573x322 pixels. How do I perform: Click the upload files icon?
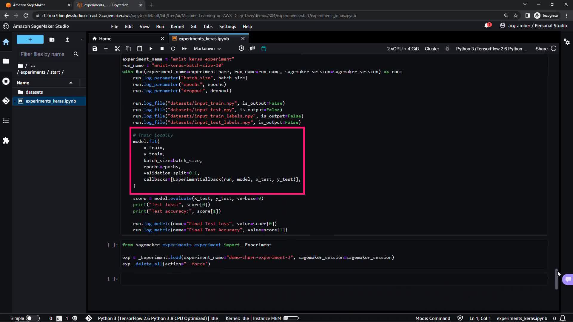point(67,40)
